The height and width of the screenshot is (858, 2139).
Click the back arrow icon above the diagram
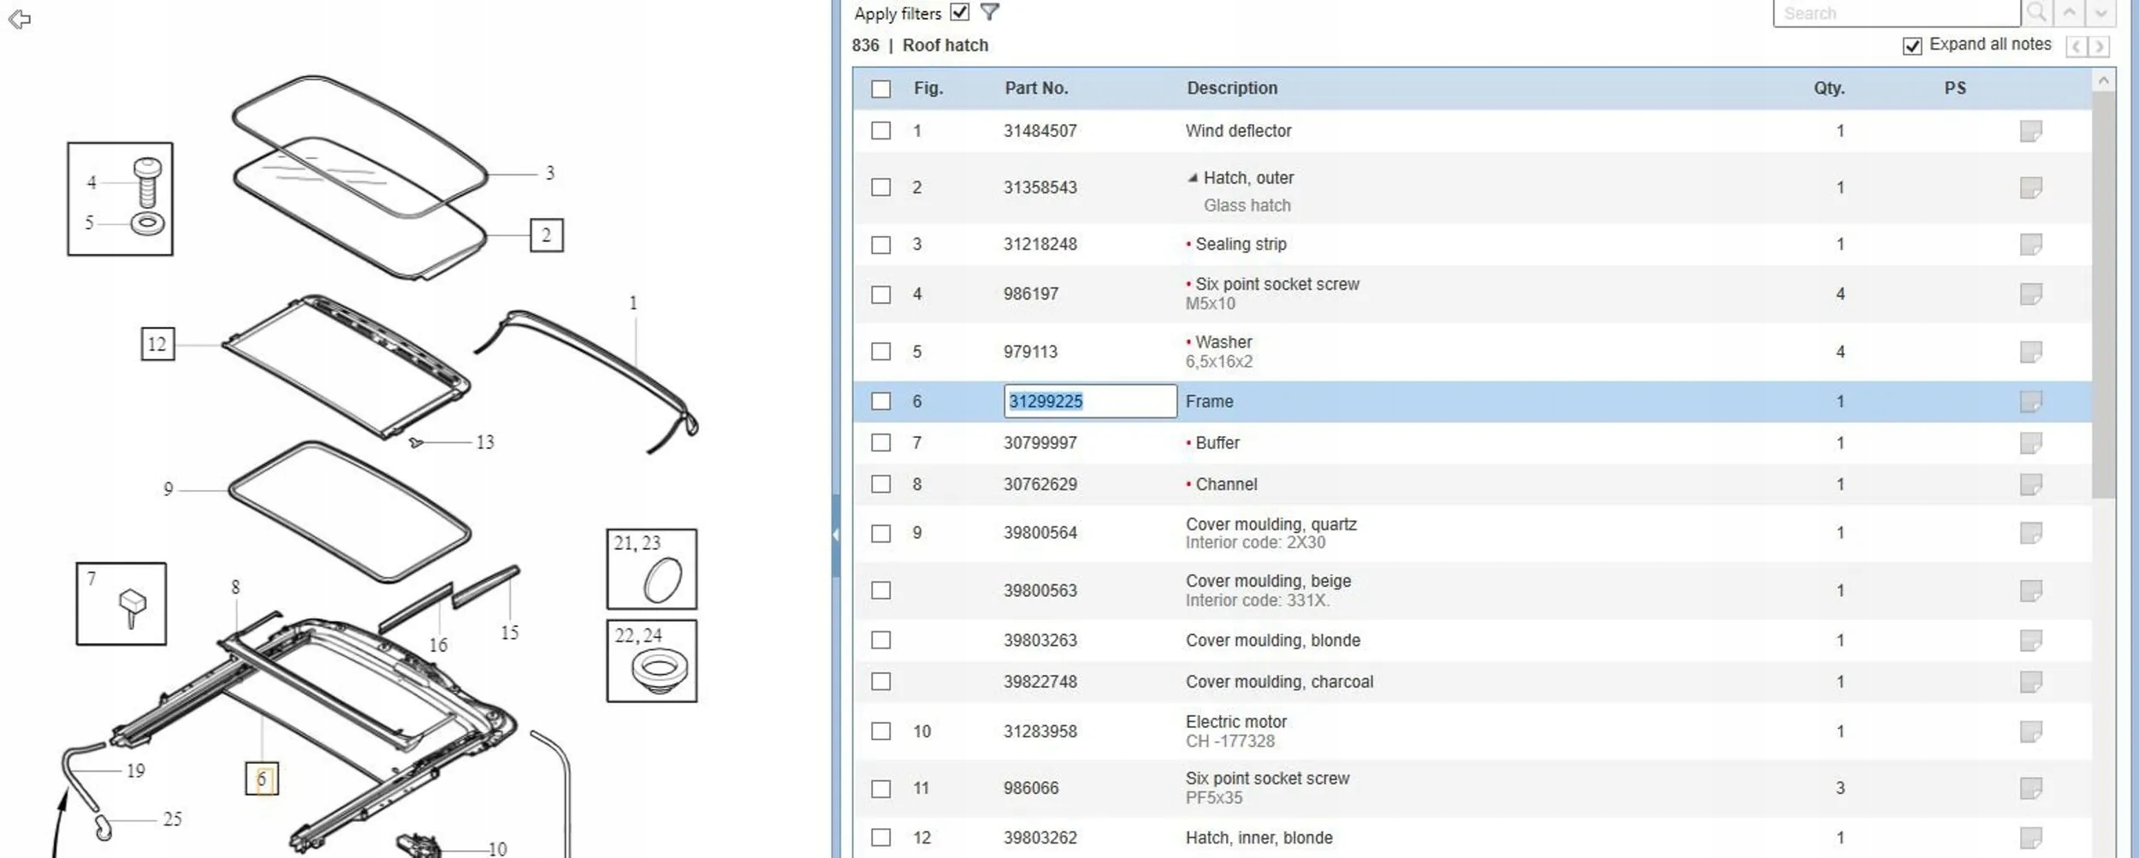point(20,19)
